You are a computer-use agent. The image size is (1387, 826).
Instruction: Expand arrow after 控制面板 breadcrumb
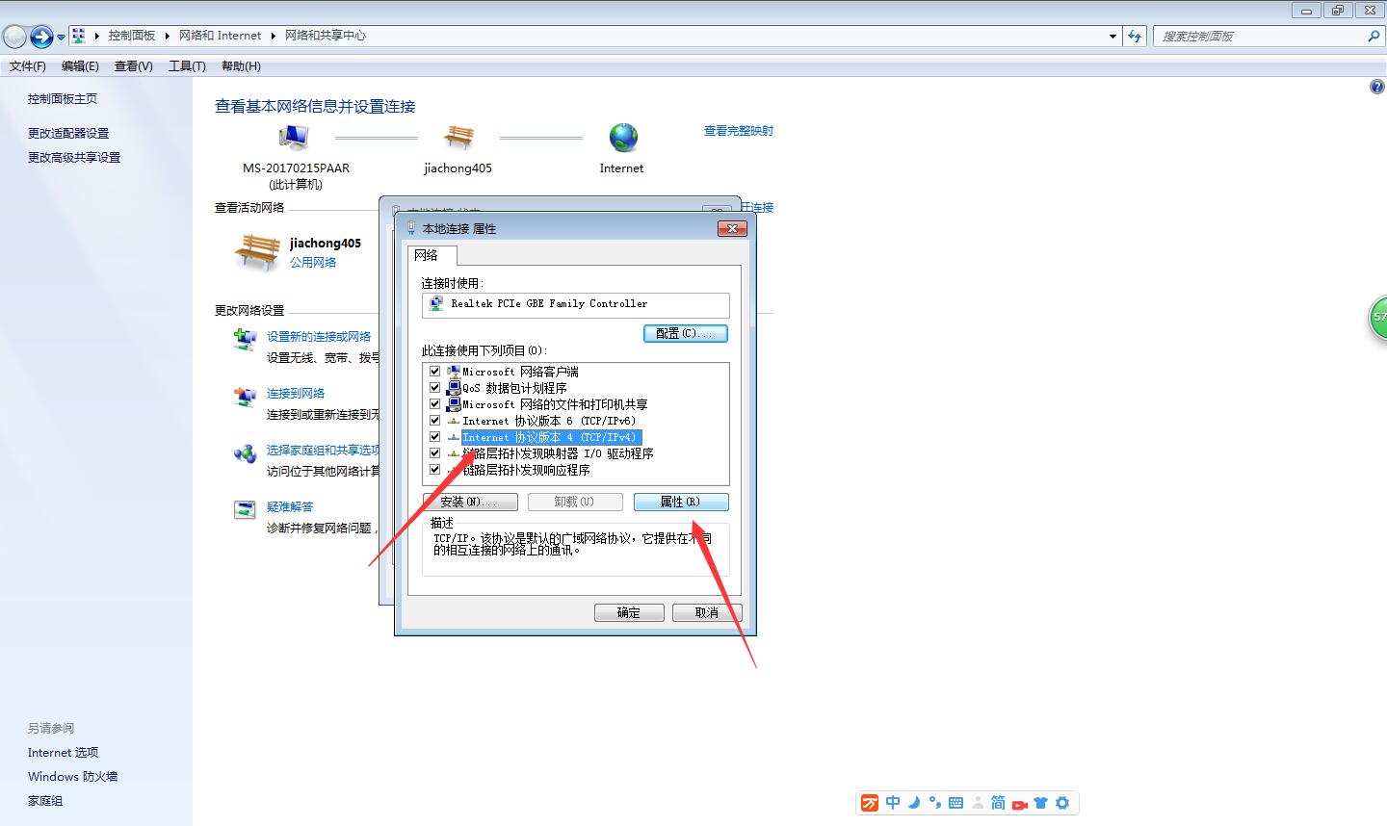pos(167,36)
